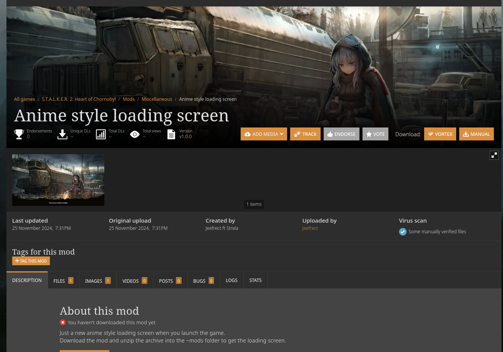The height and width of the screenshot is (352, 503).
Task: Click the '1 items' gallery counter
Action: click(x=254, y=204)
